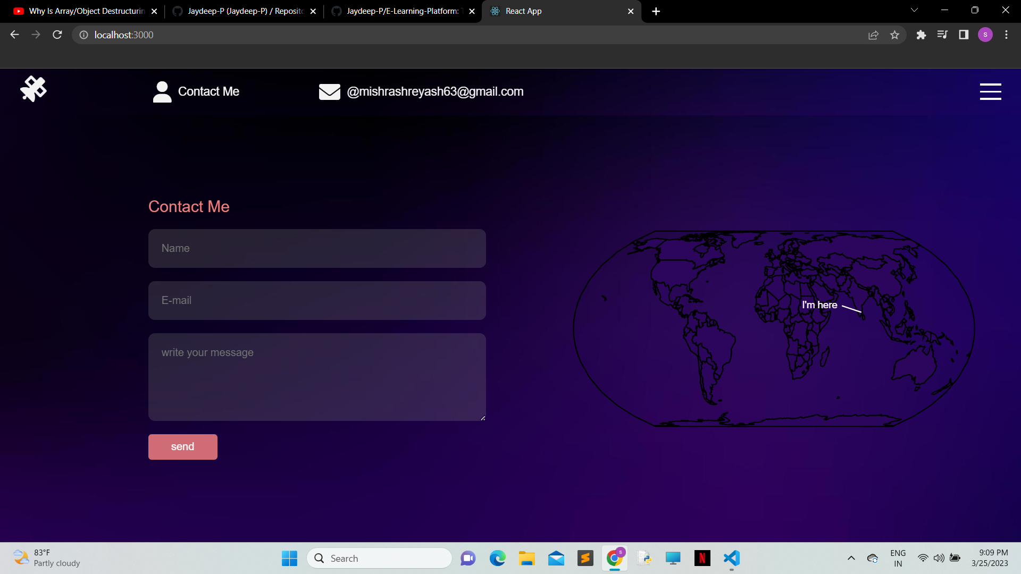Select the envelope icon beside the email address
The height and width of the screenshot is (574, 1021).
[330, 91]
